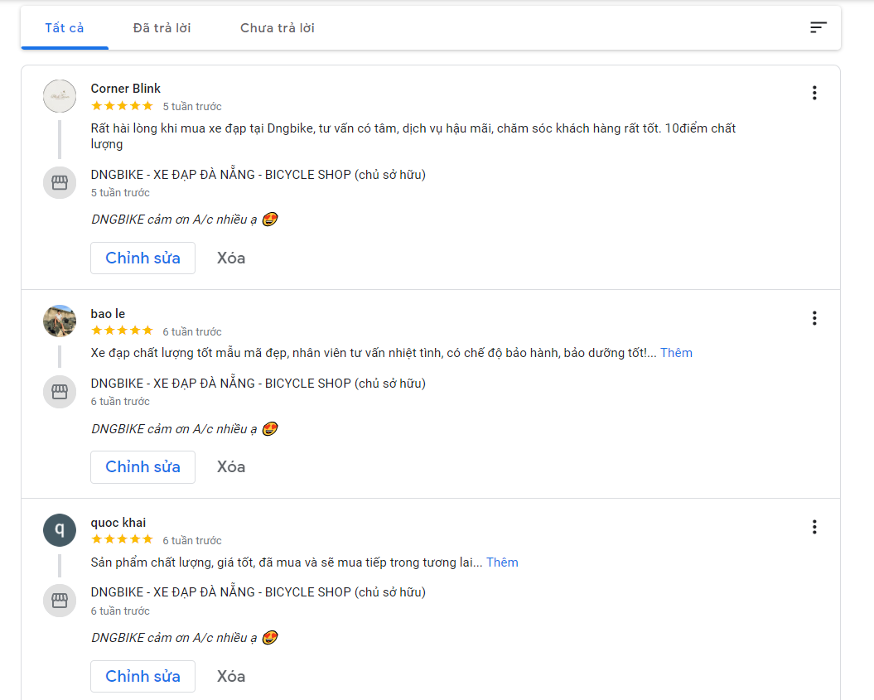Click the store icon under Corner Blink review

(x=60, y=182)
